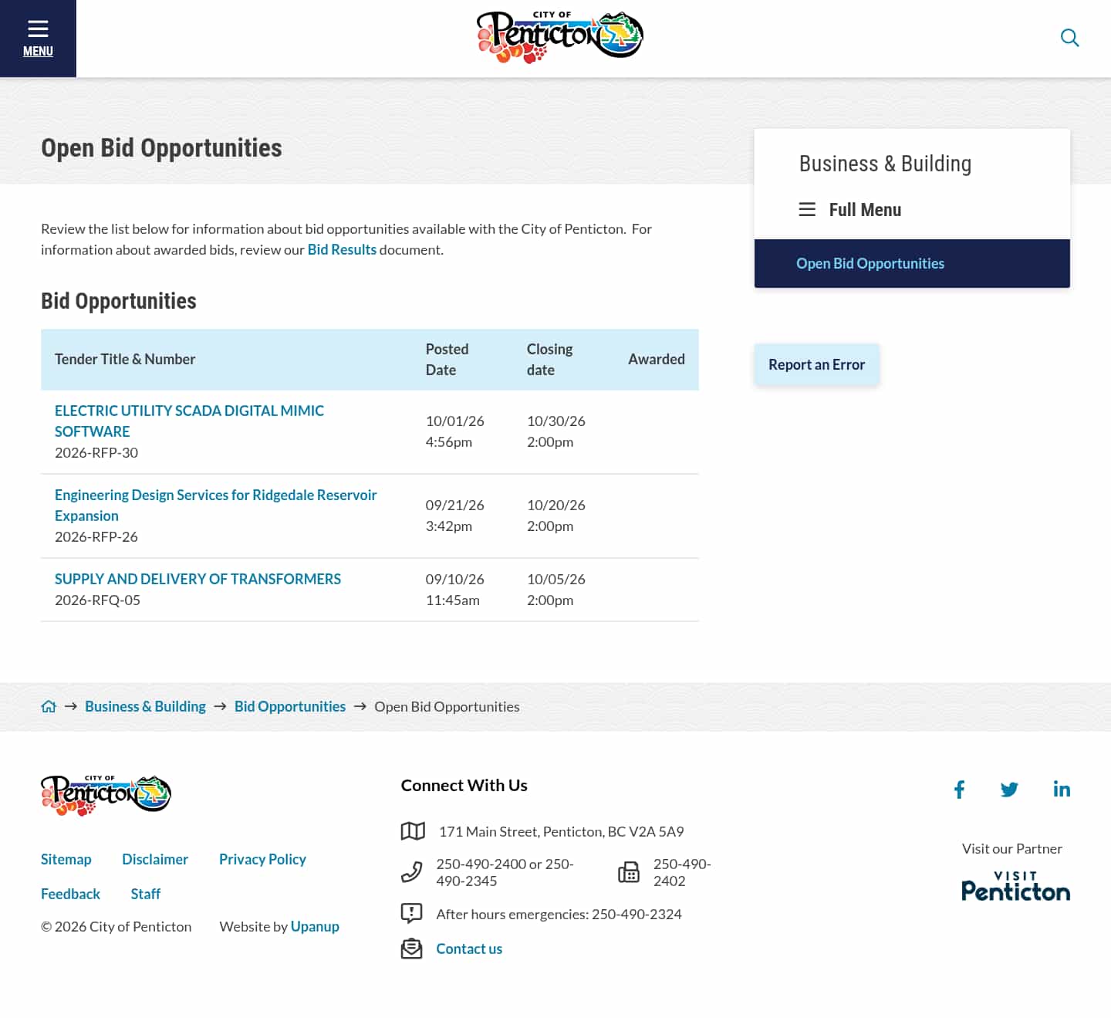Open the Staff footer link
1111x1018 pixels.
[146, 894]
